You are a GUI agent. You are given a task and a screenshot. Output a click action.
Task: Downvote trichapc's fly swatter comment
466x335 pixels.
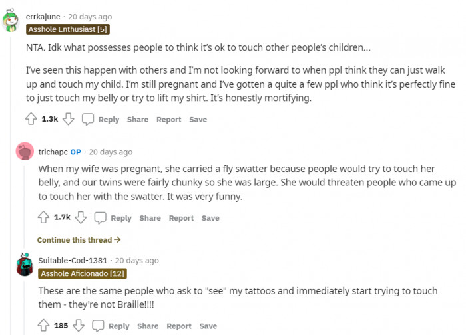[81, 217]
